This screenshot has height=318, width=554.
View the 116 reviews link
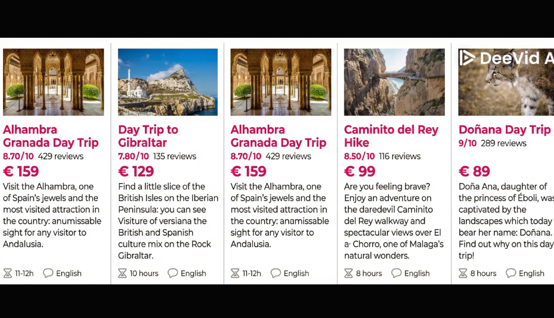tap(400, 156)
